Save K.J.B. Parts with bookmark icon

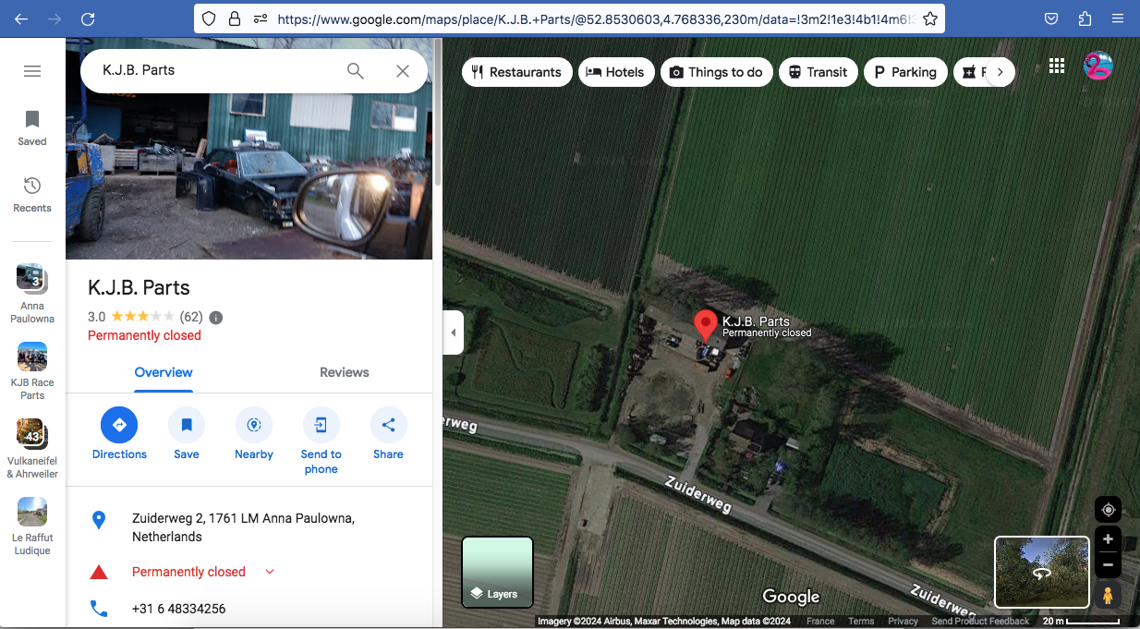[x=187, y=425]
